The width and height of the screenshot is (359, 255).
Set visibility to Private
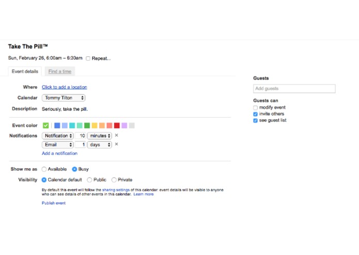coord(114,180)
